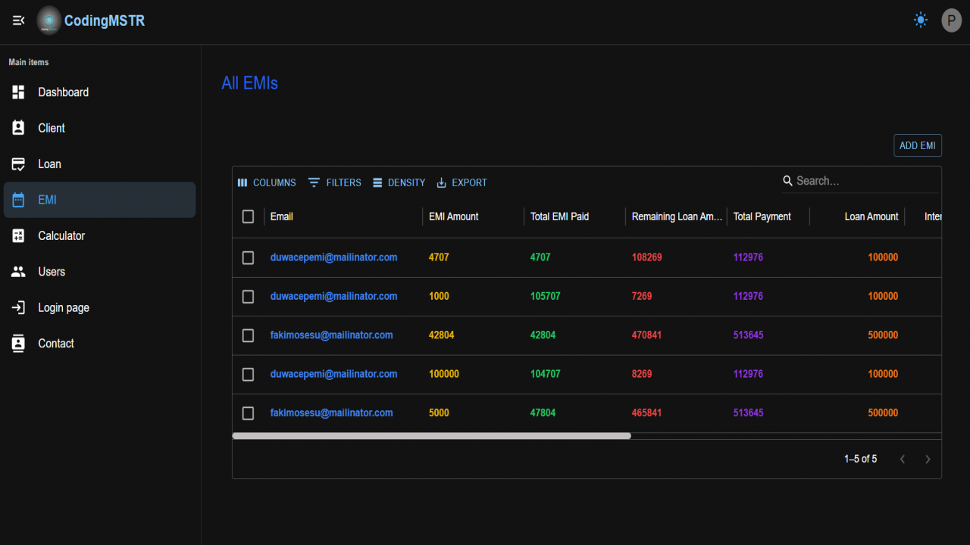Toggle light mode with sun icon
Image resolution: width=970 pixels, height=545 pixels.
coord(921,20)
